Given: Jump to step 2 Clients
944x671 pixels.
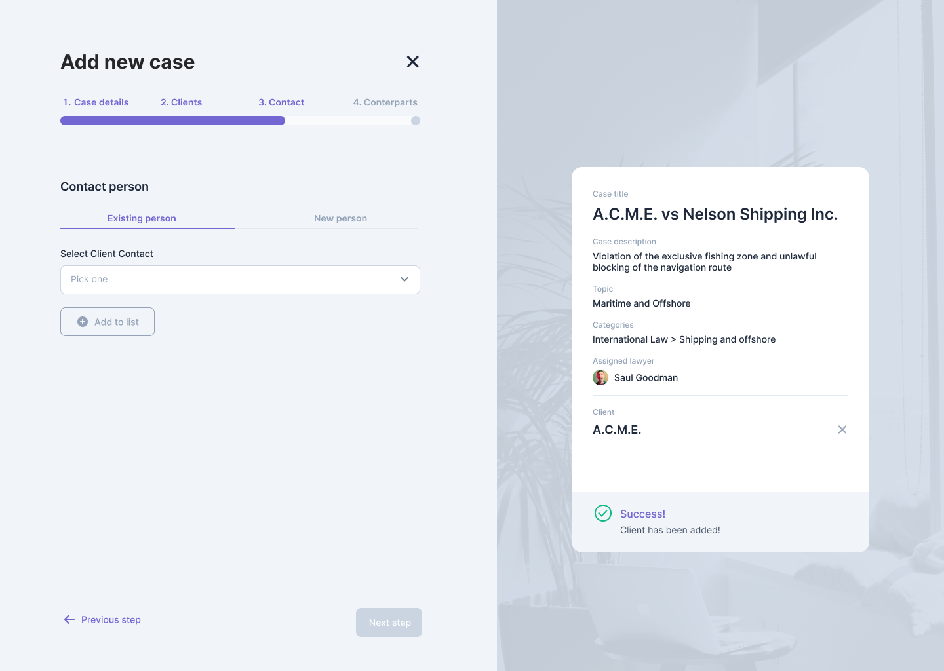Looking at the screenshot, I should (182, 102).
